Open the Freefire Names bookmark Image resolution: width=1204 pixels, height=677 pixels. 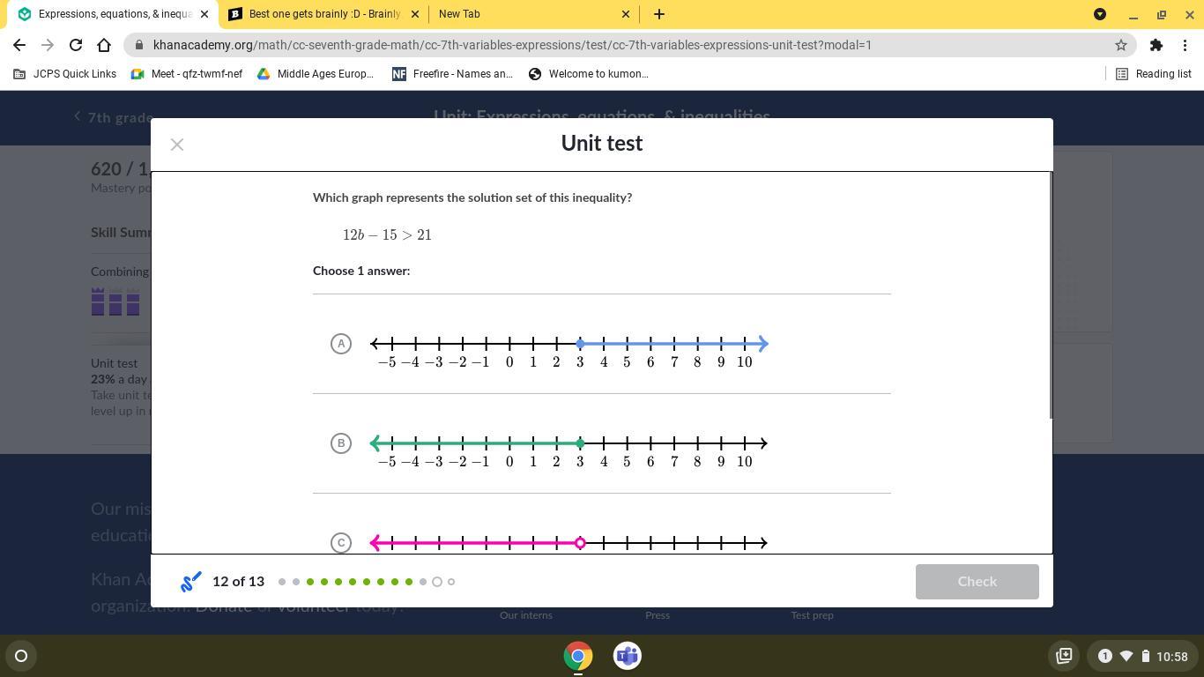(x=452, y=74)
